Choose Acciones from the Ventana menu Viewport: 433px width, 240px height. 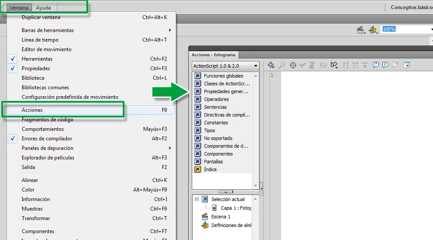92,110
